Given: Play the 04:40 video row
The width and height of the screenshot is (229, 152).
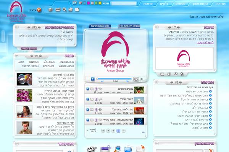Looking at the screenshot, I should pyautogui.click(x=88, y=120).
